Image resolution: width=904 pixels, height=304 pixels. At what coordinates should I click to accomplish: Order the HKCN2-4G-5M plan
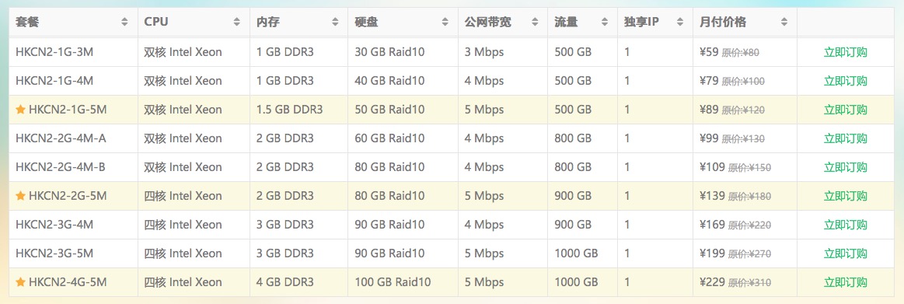pyautogui.click(x=845, y=283)
